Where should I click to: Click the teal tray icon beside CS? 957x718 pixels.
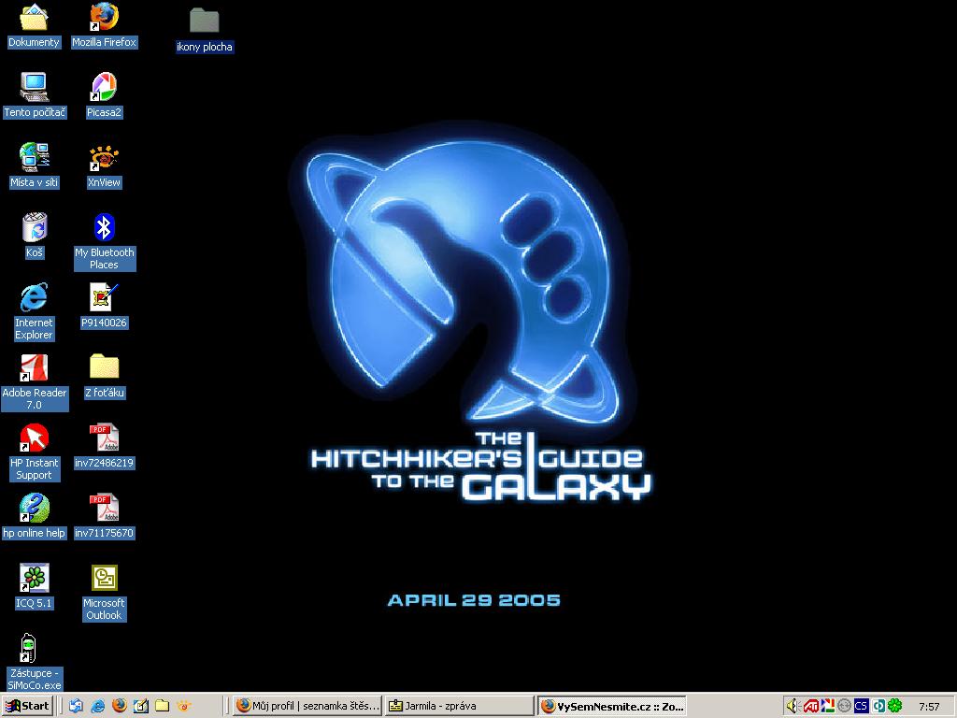878,706
